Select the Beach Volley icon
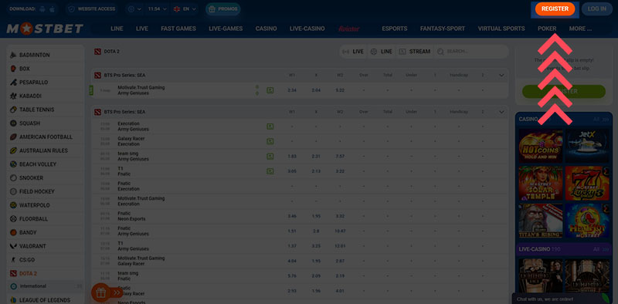 click(x=13, y=164)
